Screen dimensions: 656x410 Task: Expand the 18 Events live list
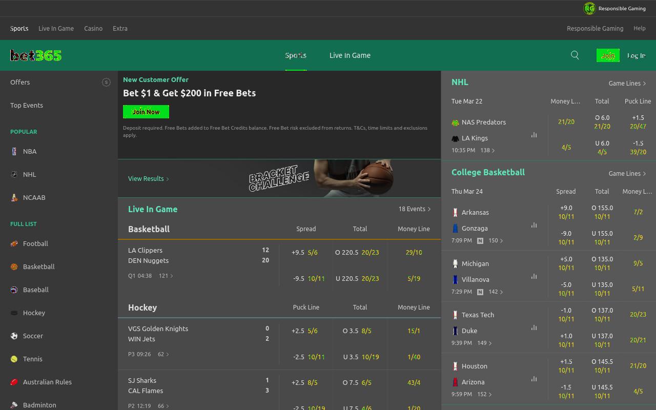(415, 209)
